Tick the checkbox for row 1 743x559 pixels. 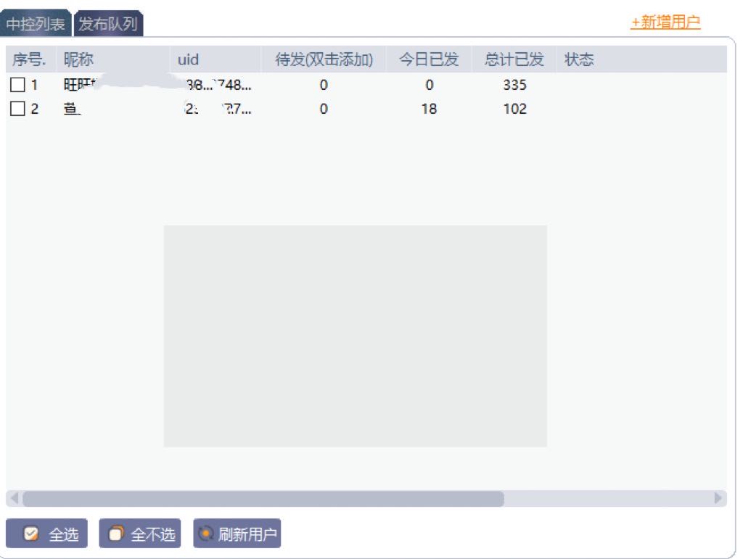pos(17,86)
